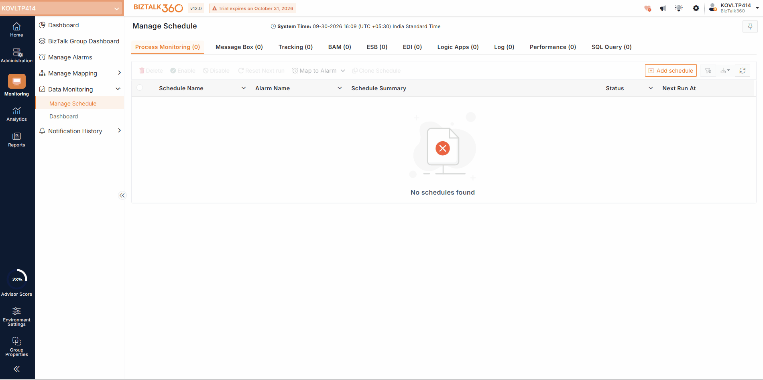The width and height of the screenshot is (763, 380).
Task: Switch to the Tracking (0) tab
Action: coord(295,47)
